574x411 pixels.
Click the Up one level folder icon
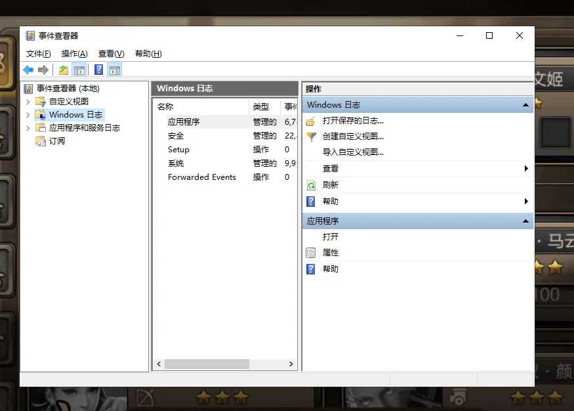pos(64,70)
